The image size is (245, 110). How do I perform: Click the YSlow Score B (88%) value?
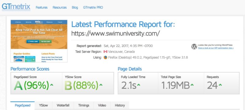(x=81, y=85)
